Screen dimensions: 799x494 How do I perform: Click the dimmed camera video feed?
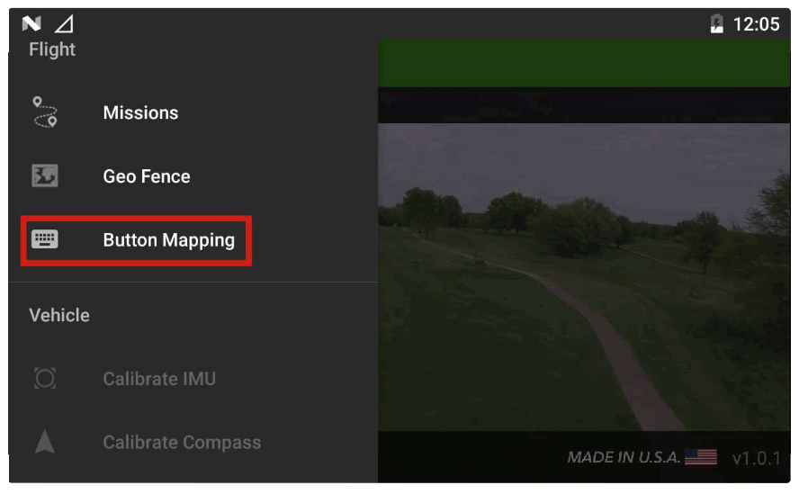click(584, 277)
